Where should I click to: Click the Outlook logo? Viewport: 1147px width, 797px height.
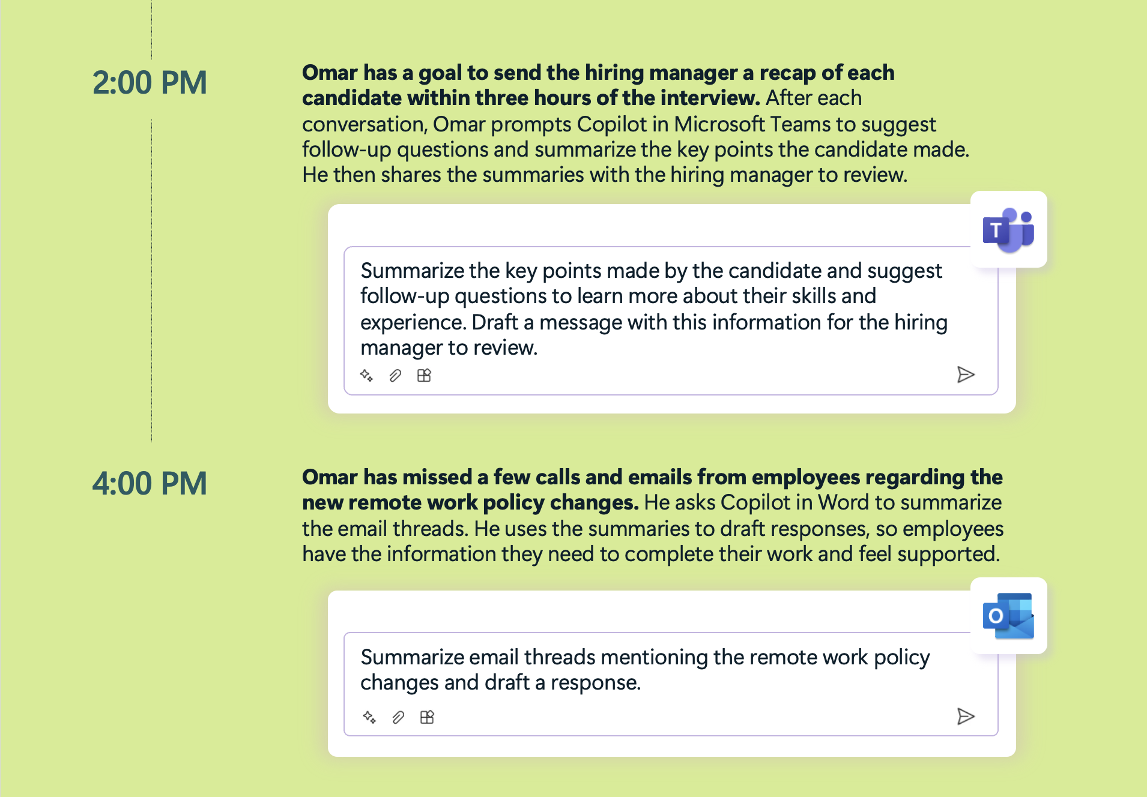1008,616
